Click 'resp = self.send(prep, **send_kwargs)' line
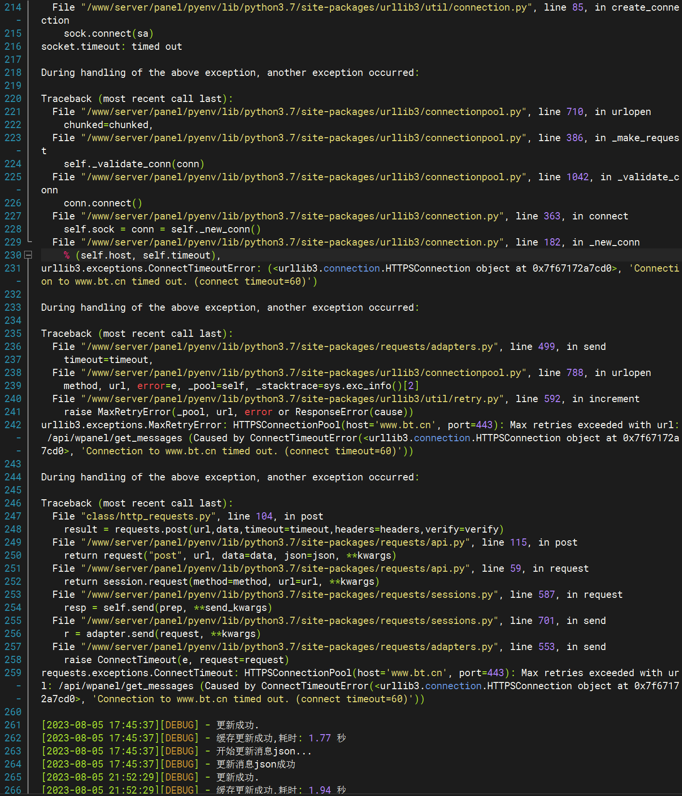The height and width of the screenshot is (796, 682). click(x=168, y=608)
